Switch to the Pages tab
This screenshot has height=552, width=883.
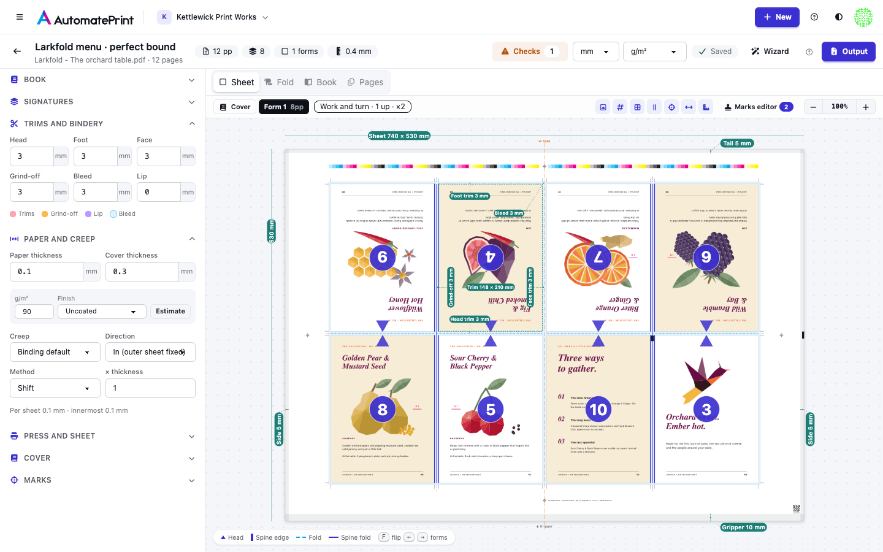(365, 82)
